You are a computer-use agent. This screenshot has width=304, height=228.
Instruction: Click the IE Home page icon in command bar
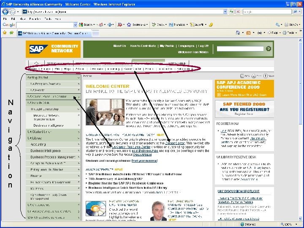click(238, 33)
